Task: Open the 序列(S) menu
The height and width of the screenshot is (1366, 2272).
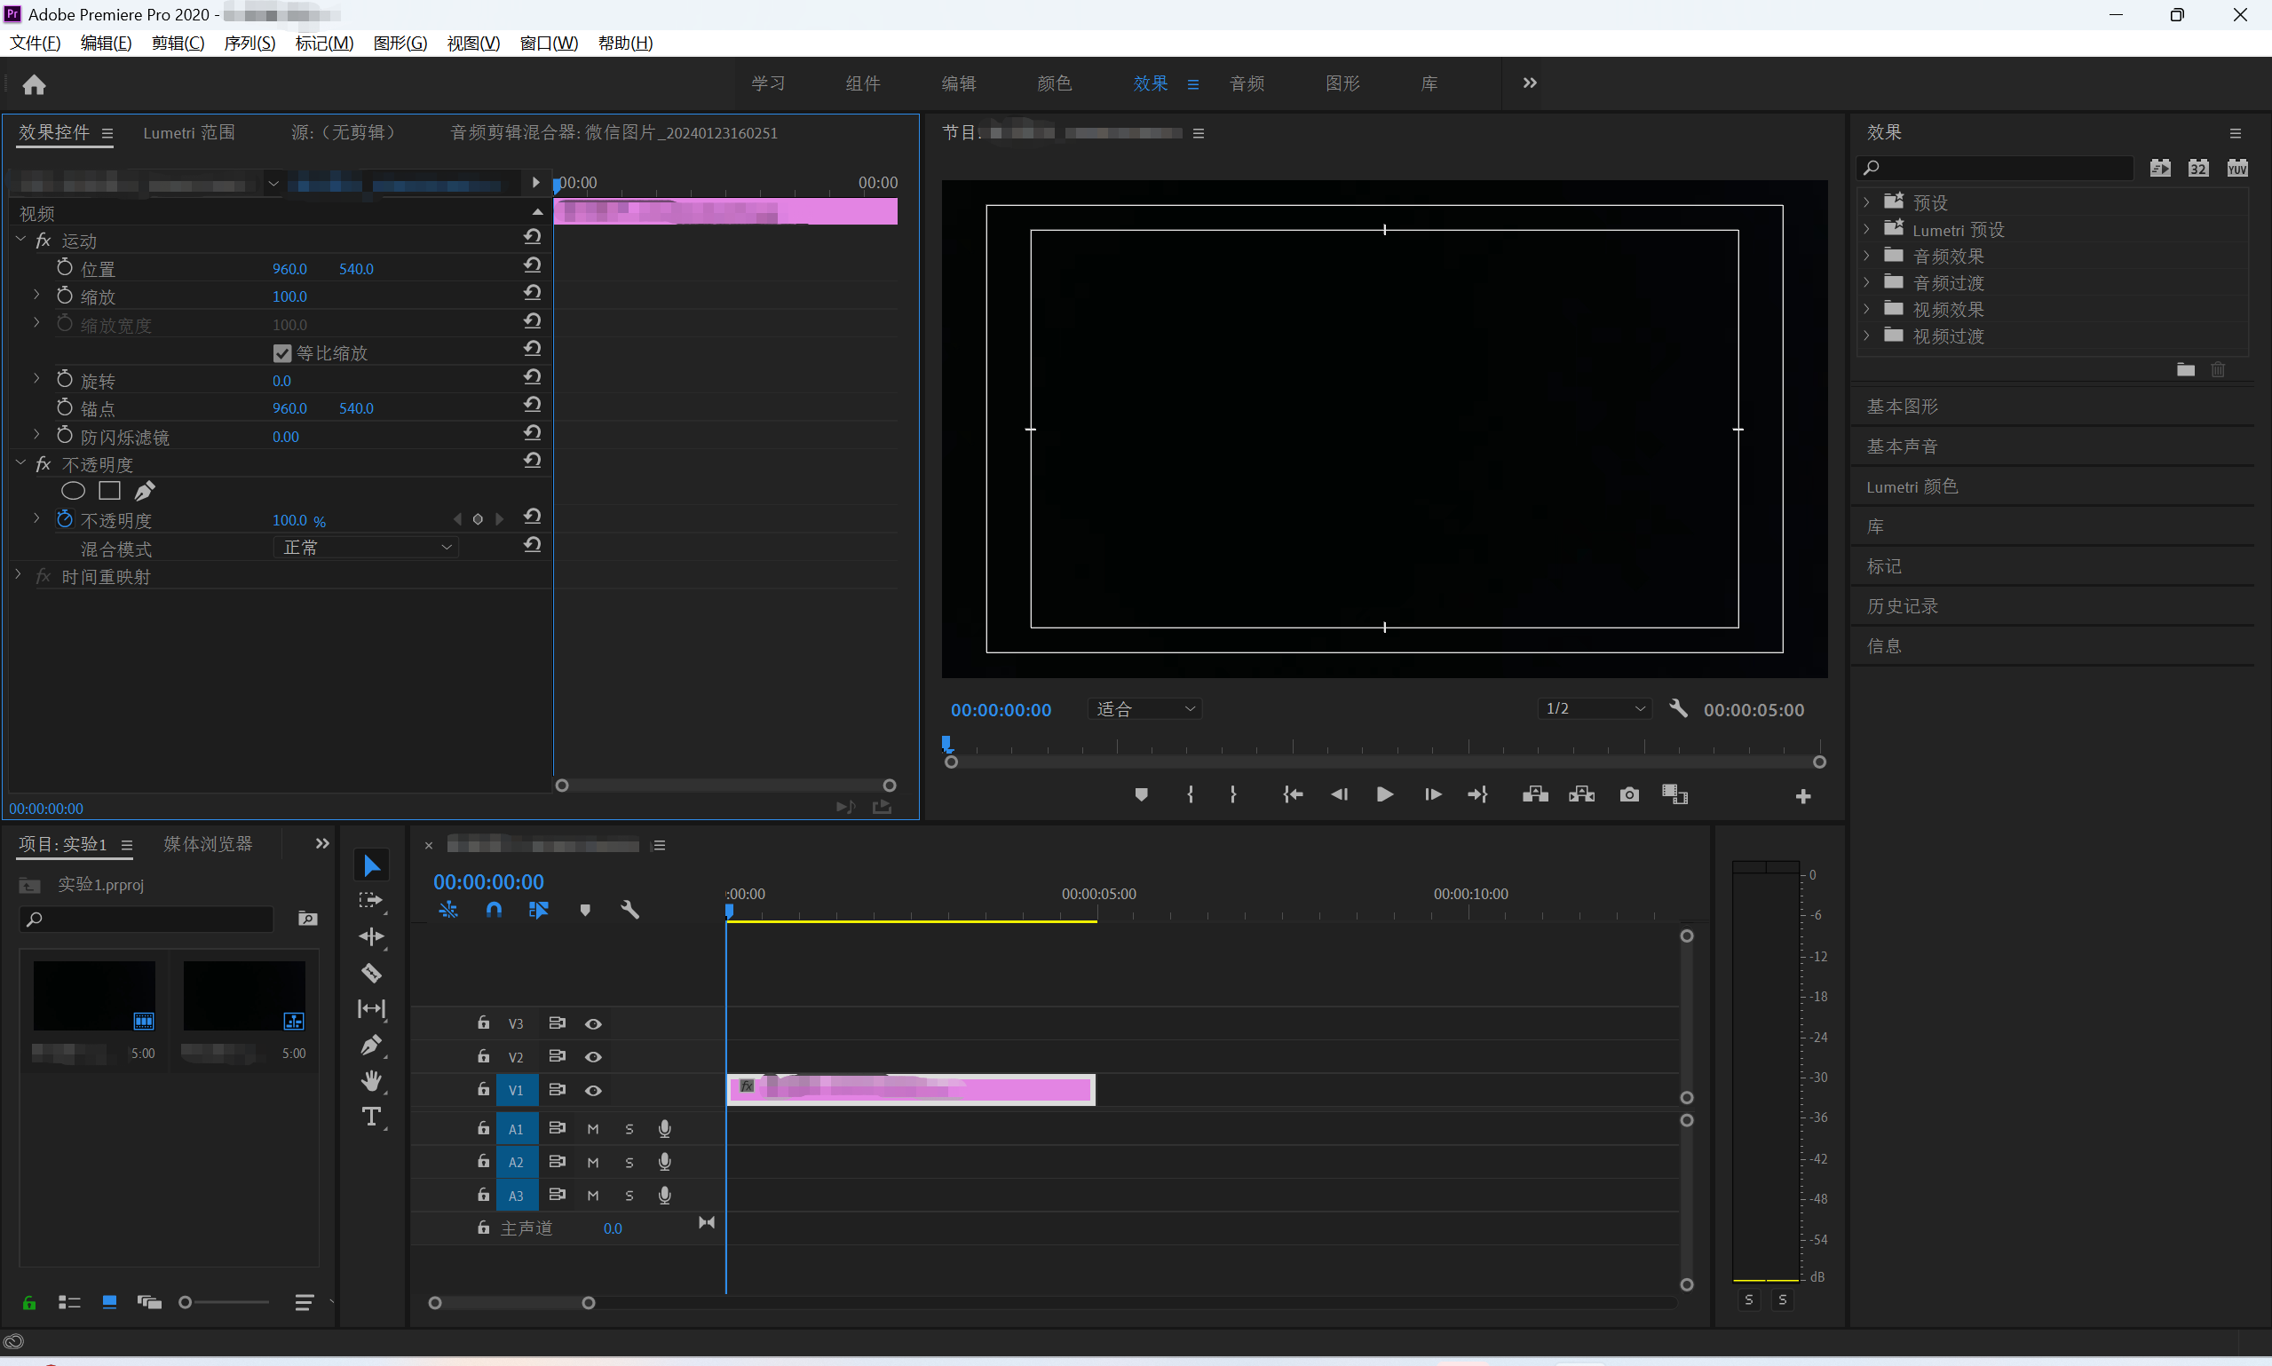Action: [x=249, y=43]
